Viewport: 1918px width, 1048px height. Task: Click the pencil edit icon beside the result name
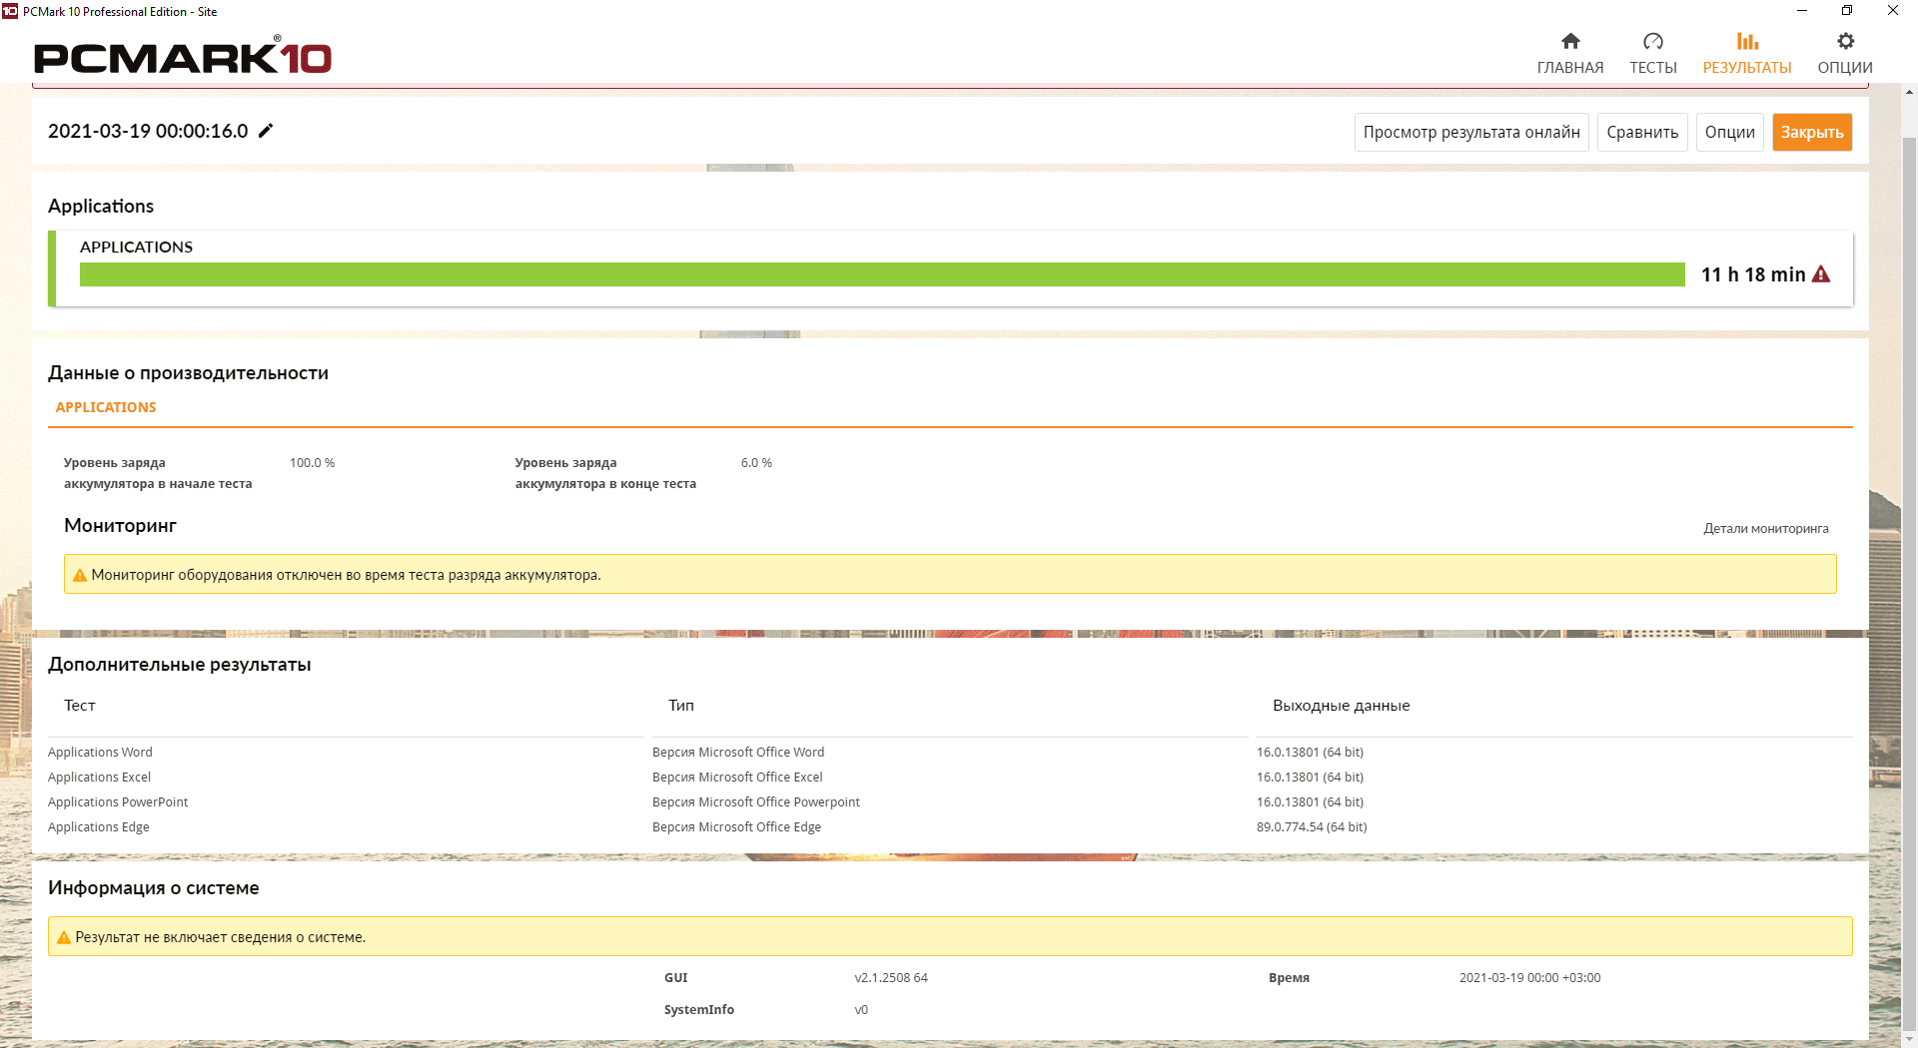click(266, 131)
